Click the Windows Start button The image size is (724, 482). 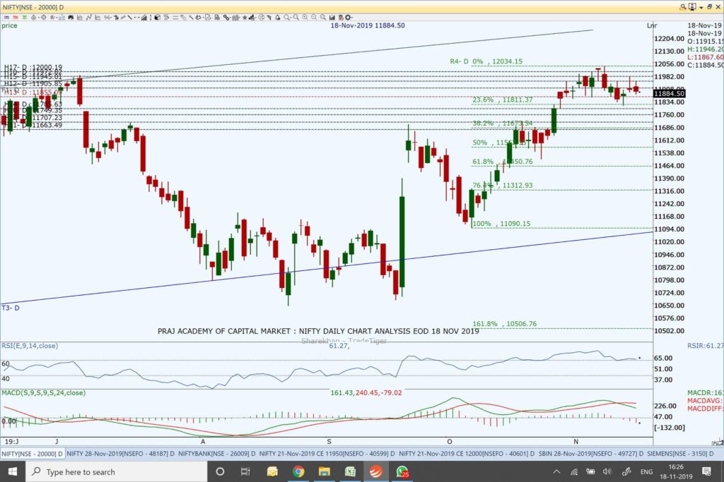pyautogui.click(x=12, y=471)
